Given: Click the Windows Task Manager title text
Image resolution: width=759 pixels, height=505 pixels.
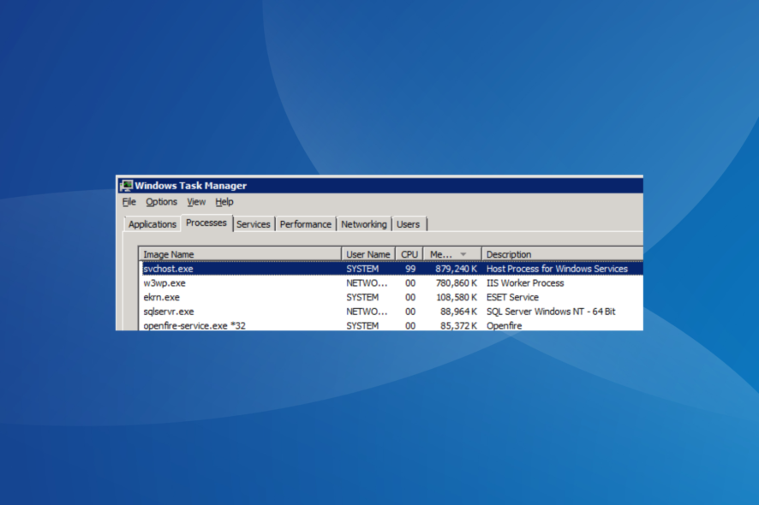Looking at the screenshot, I should (191, 185).
